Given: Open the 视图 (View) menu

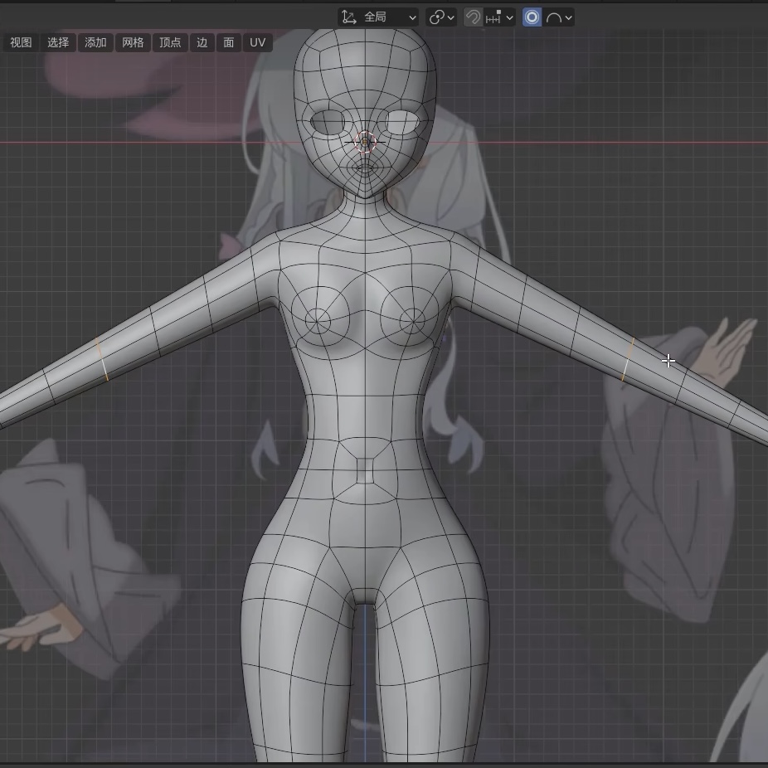Looking at the screenshot, I should pos(21,42).
